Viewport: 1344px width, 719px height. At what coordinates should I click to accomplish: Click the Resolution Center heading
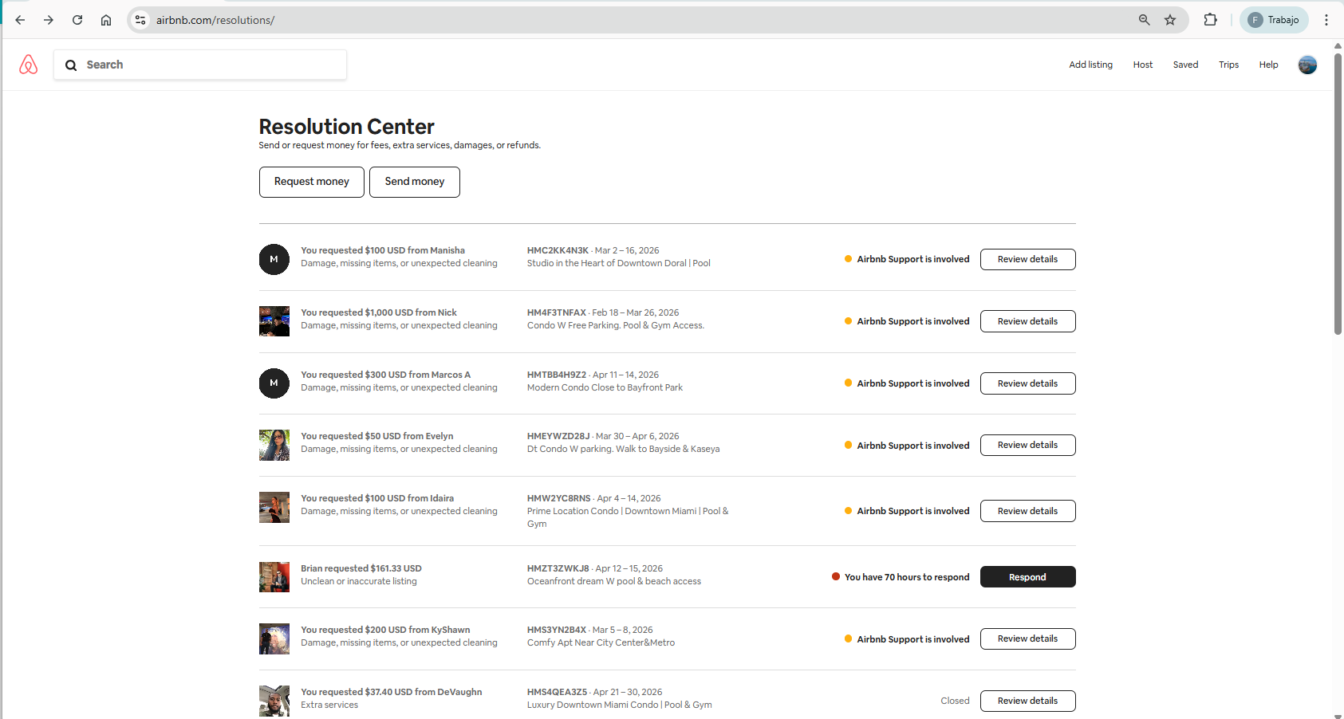347,127
